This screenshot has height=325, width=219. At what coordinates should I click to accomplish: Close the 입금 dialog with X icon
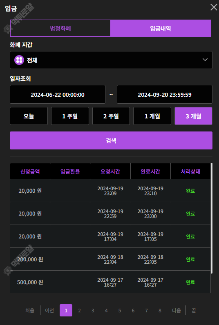(214, 7)
